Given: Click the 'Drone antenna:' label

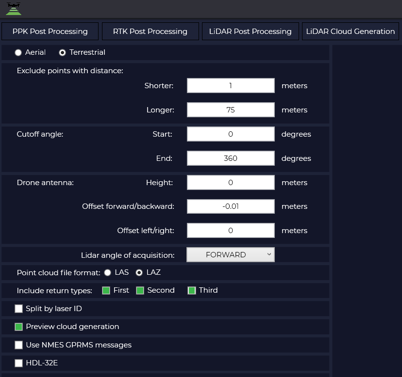Looking at the screenshot, I should point(45,183).
